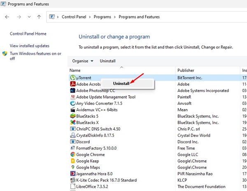Click the Discord program icon

(x=73, y=142)
